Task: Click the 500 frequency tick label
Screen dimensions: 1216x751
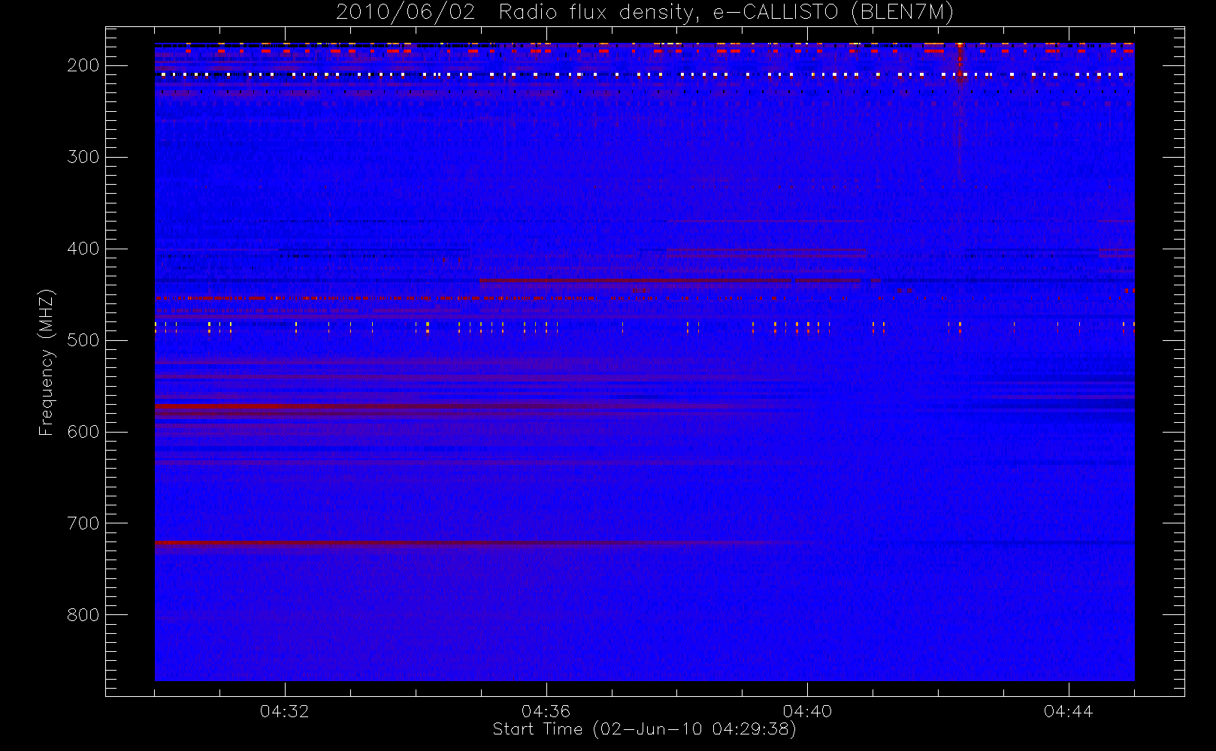Action: 83,340
